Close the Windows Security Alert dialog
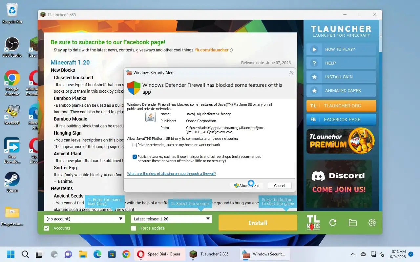The height and width of the screenshot is (262, 420). (291, 72)
